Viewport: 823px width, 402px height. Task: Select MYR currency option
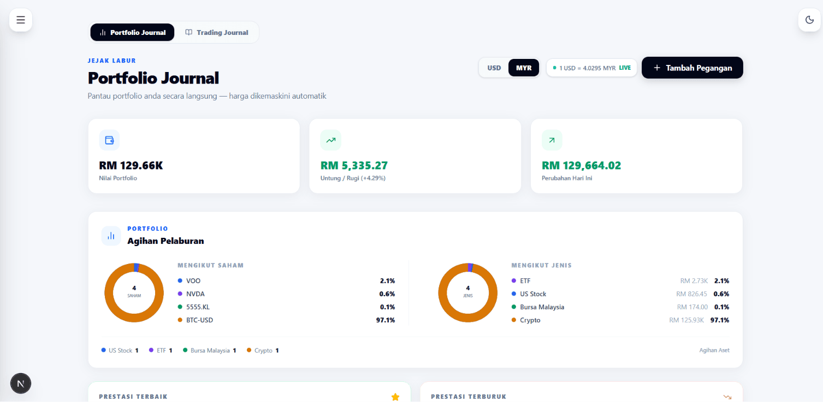(x=524, y=68)
